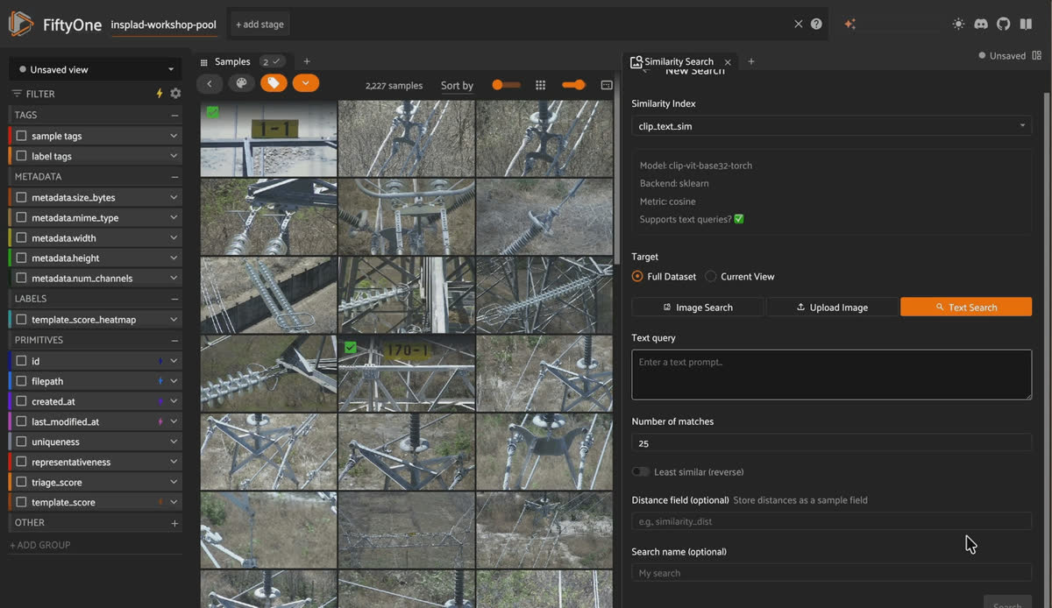1052x608 pixels.
Task: Click the + add stage button
Action: (x=259, y=25)
